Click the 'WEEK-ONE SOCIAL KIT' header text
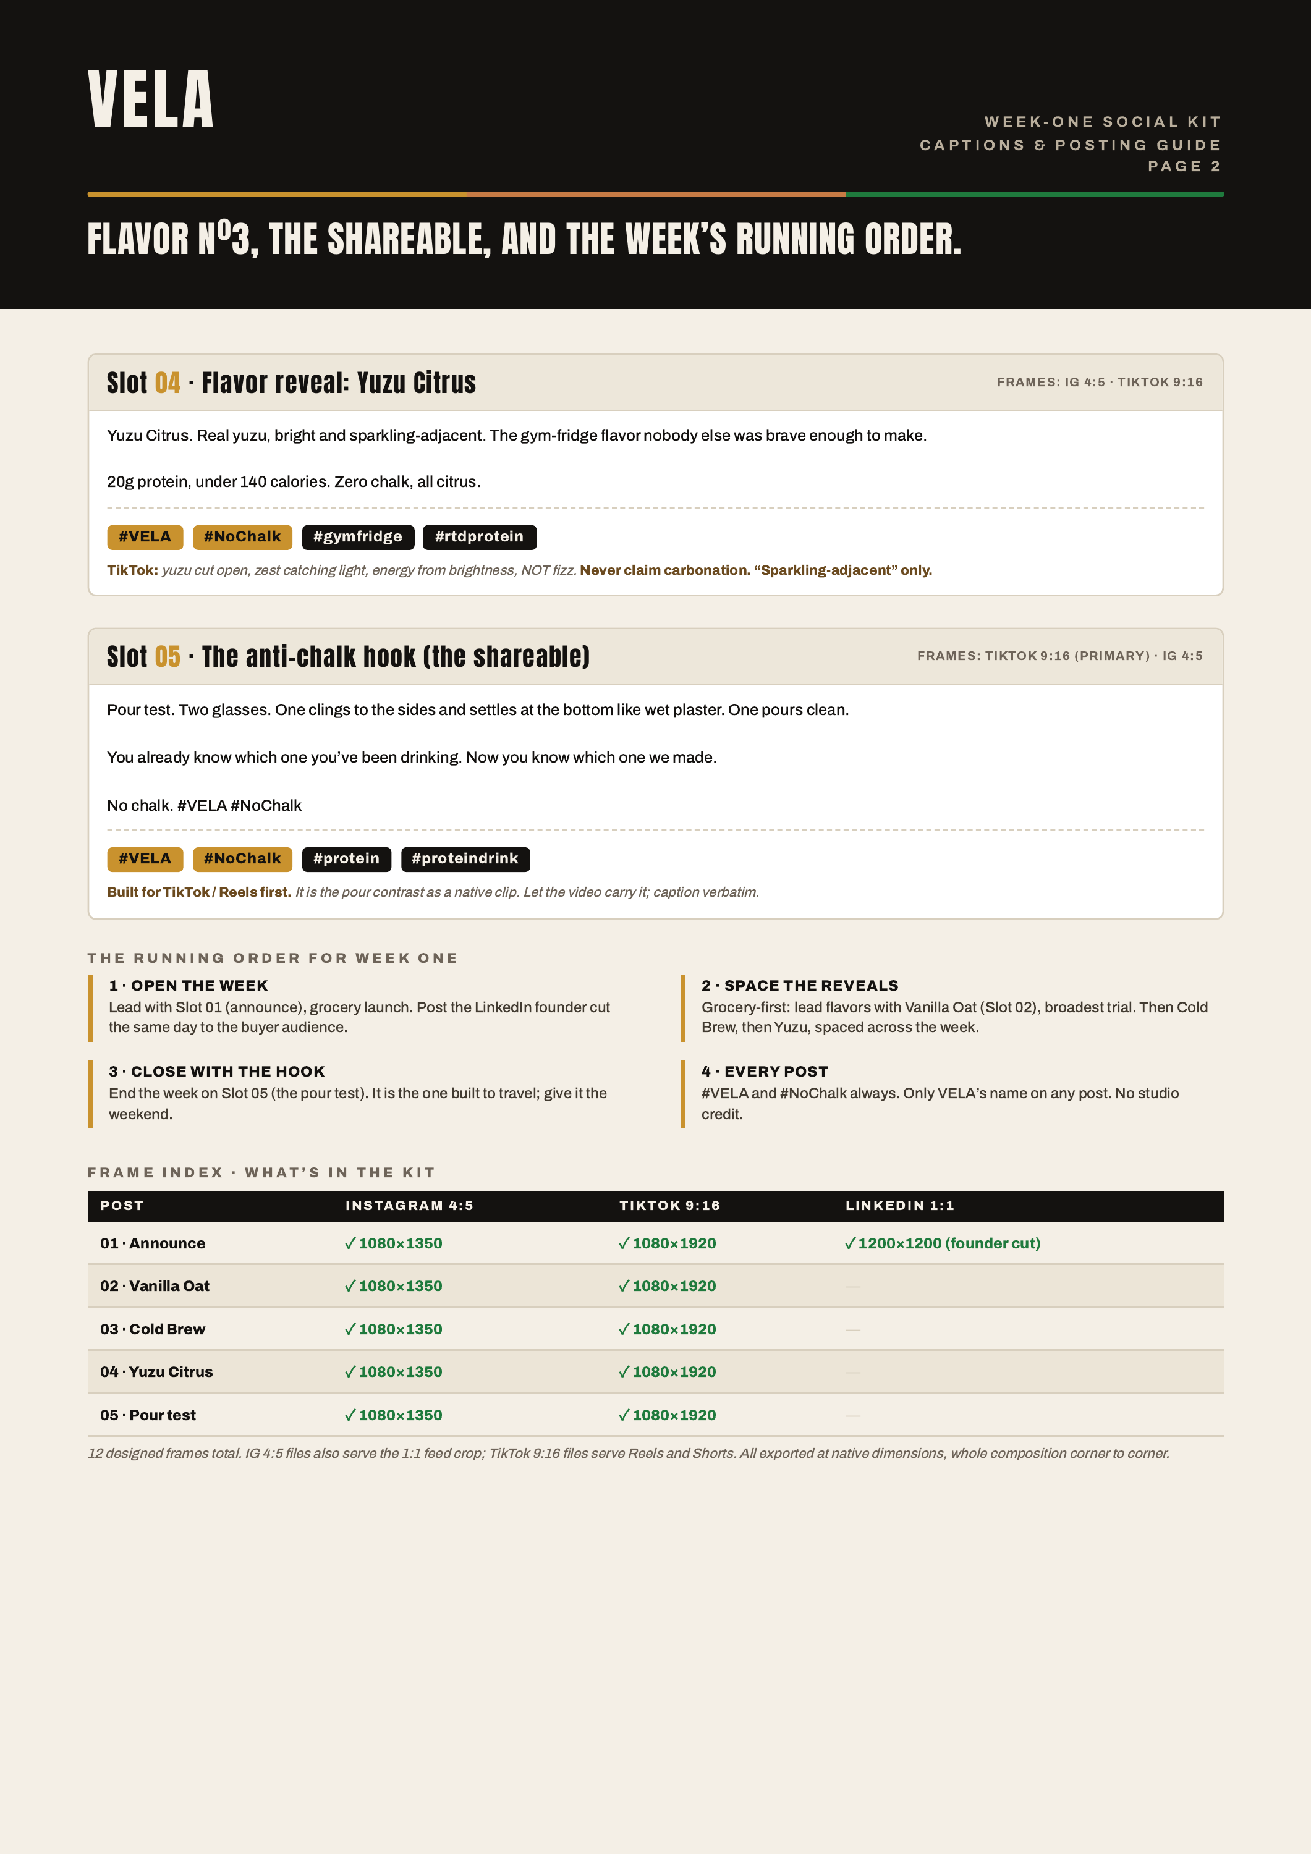This screenshot has width=1311, height=1854. coord(1103,122)
